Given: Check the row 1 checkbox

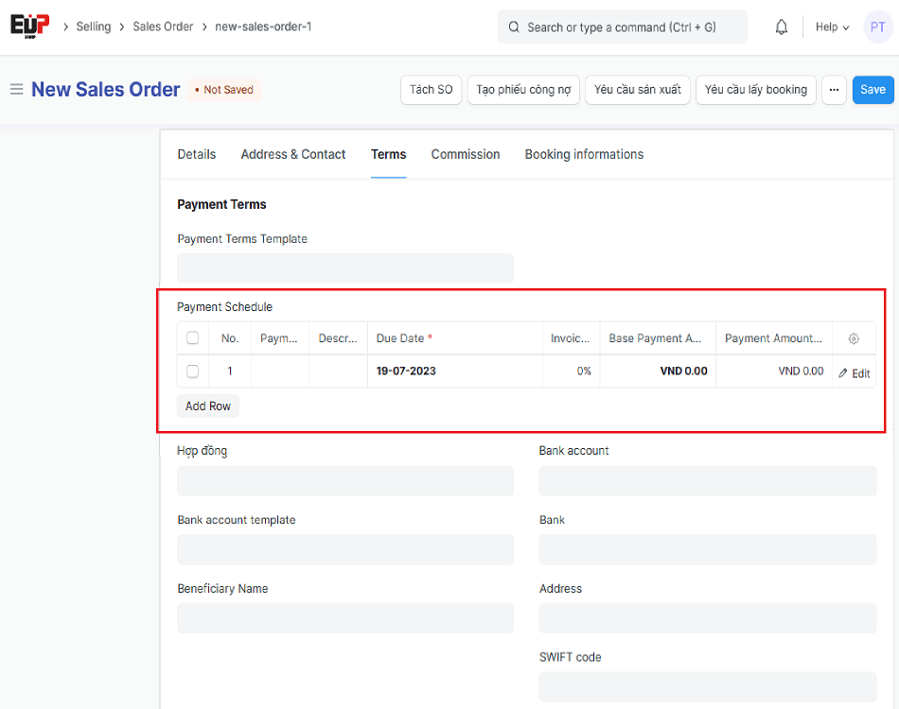Looking at the screenshot, I should pos(193,372).
